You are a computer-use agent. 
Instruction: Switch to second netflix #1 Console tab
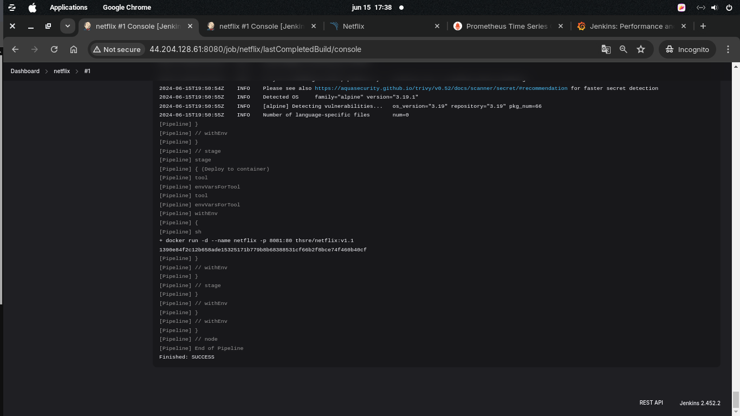click(x=262, y=26)
